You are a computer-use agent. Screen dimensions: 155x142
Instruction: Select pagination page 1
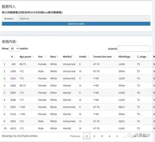87,136
